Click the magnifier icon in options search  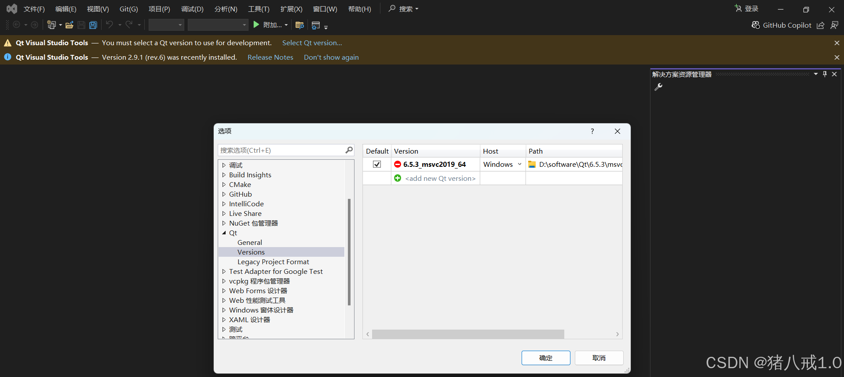coord(349,150)
